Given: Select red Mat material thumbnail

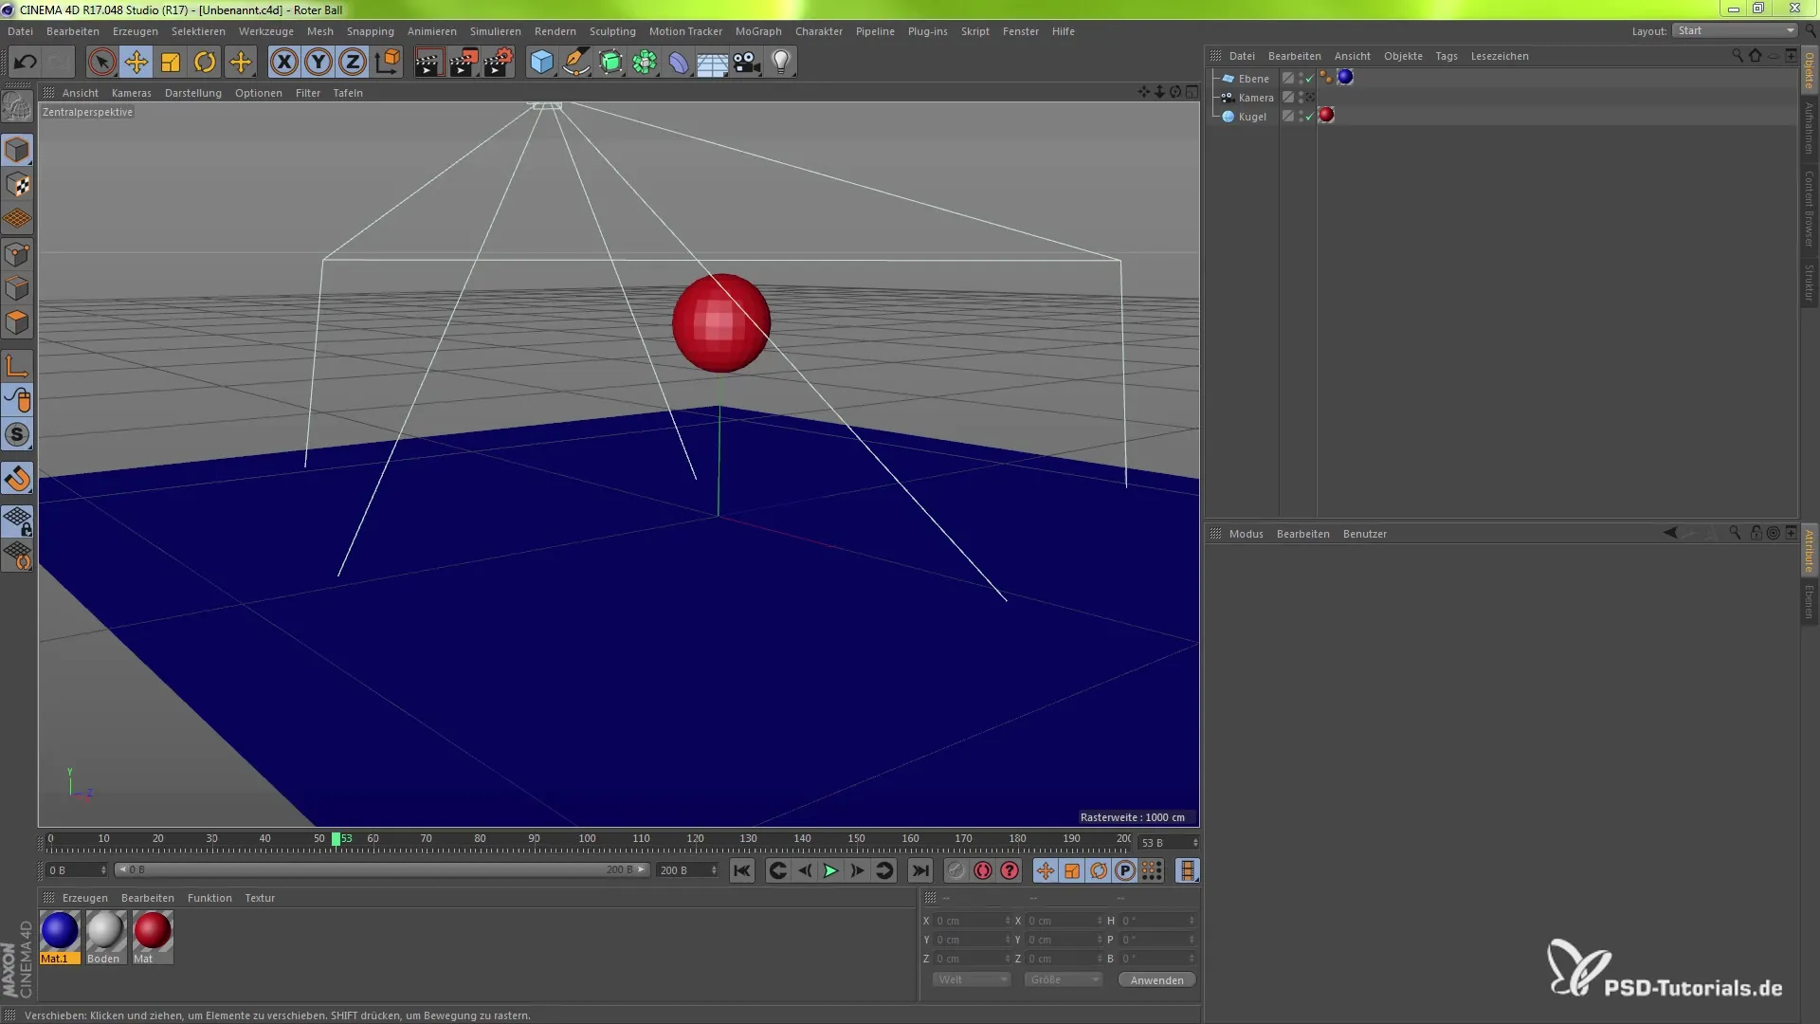Looking at the screenshot, I should pyautogui.click(x=152, y=931).
